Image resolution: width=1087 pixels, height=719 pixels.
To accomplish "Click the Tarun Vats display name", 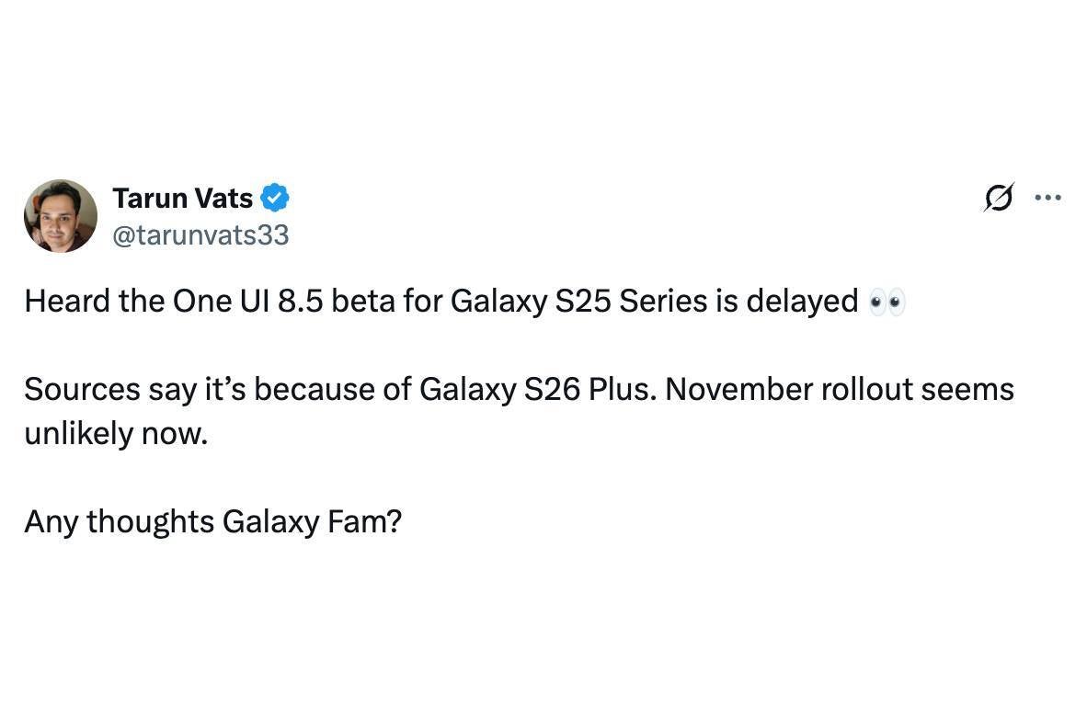I will (x=182, y=197).
